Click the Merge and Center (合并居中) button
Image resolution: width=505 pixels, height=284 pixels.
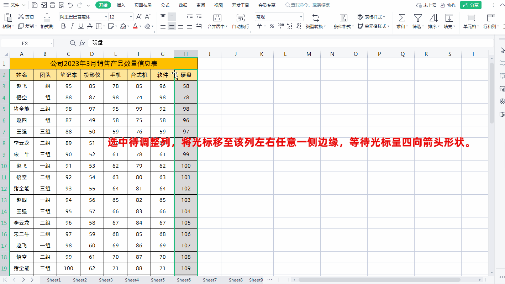pyautogui.click(x=217, y=21)
